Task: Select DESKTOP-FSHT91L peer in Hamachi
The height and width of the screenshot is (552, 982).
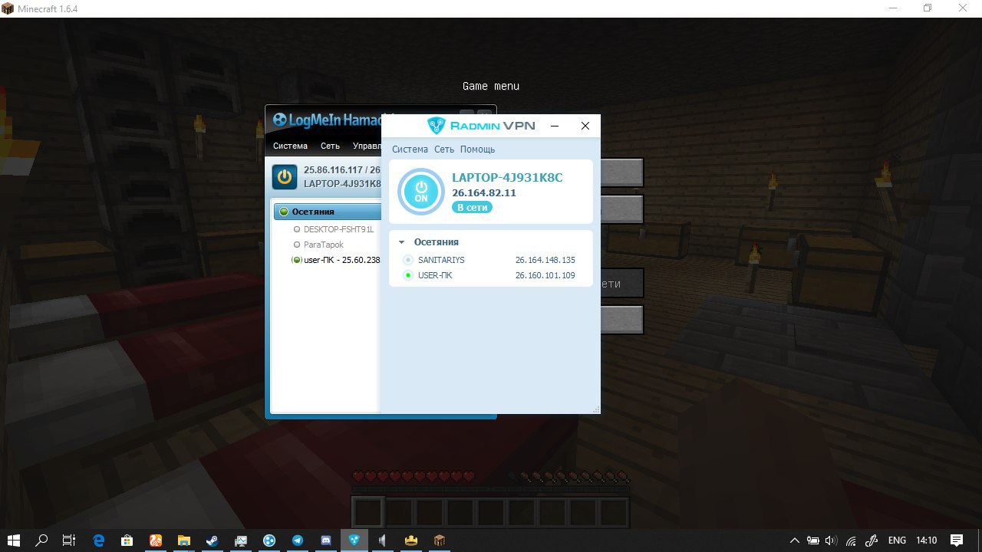Action: 338,229
